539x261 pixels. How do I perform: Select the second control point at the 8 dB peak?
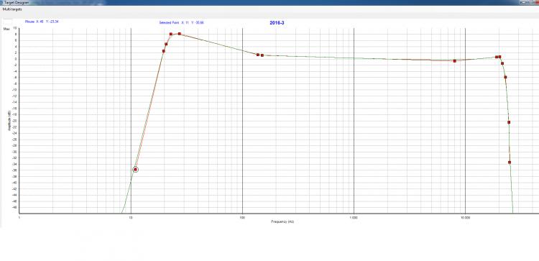click(180, 34)
